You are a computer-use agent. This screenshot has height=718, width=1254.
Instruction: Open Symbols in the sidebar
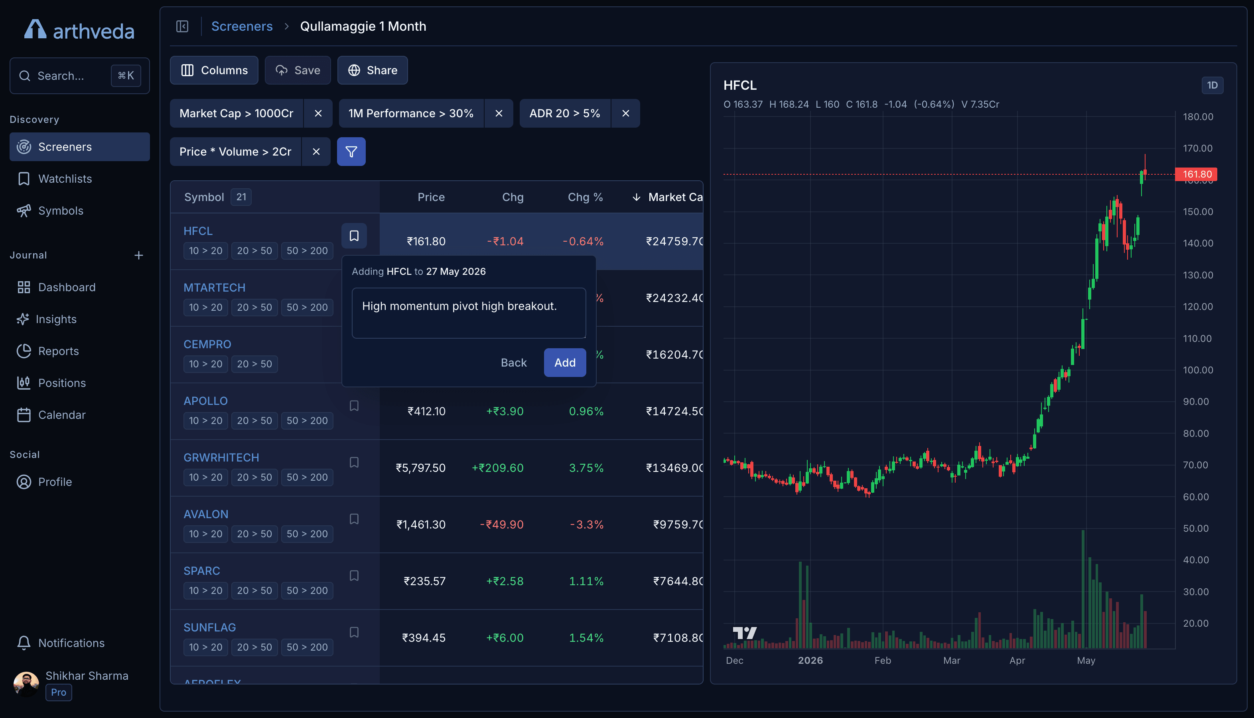(x=79, y=211)
